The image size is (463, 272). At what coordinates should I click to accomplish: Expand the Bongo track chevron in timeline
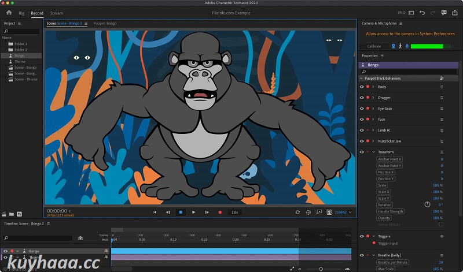tap(18, 251)
